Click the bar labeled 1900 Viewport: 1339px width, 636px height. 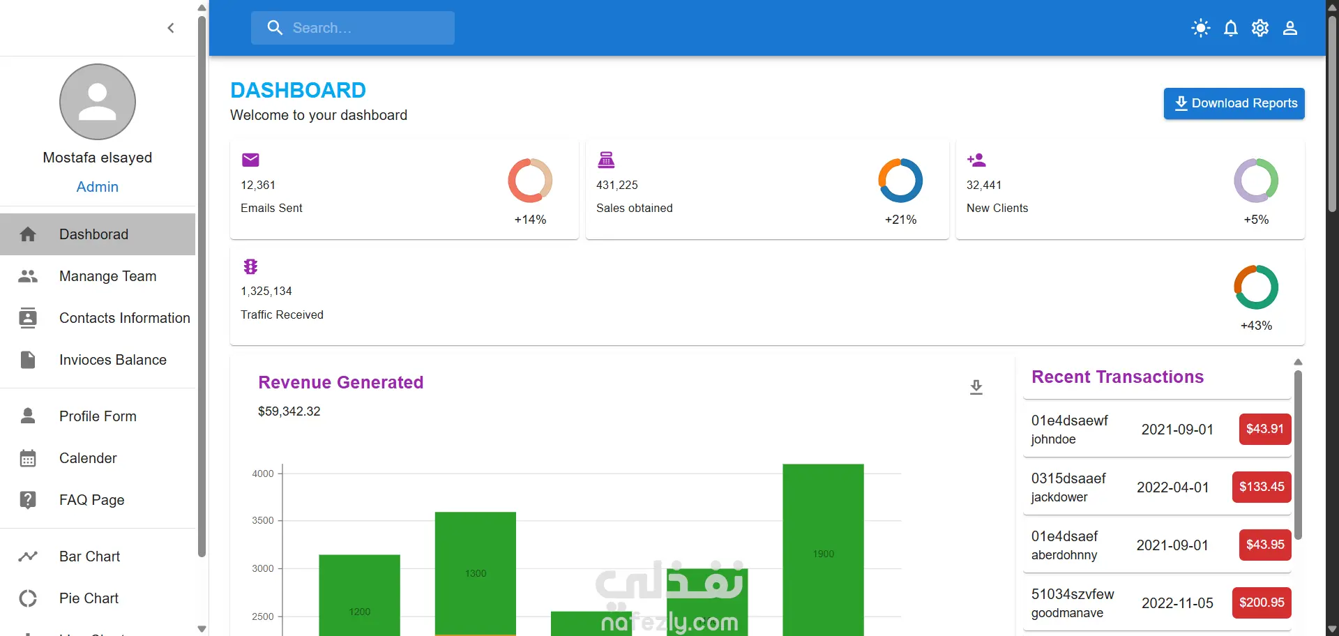click(x=823, y=550)
